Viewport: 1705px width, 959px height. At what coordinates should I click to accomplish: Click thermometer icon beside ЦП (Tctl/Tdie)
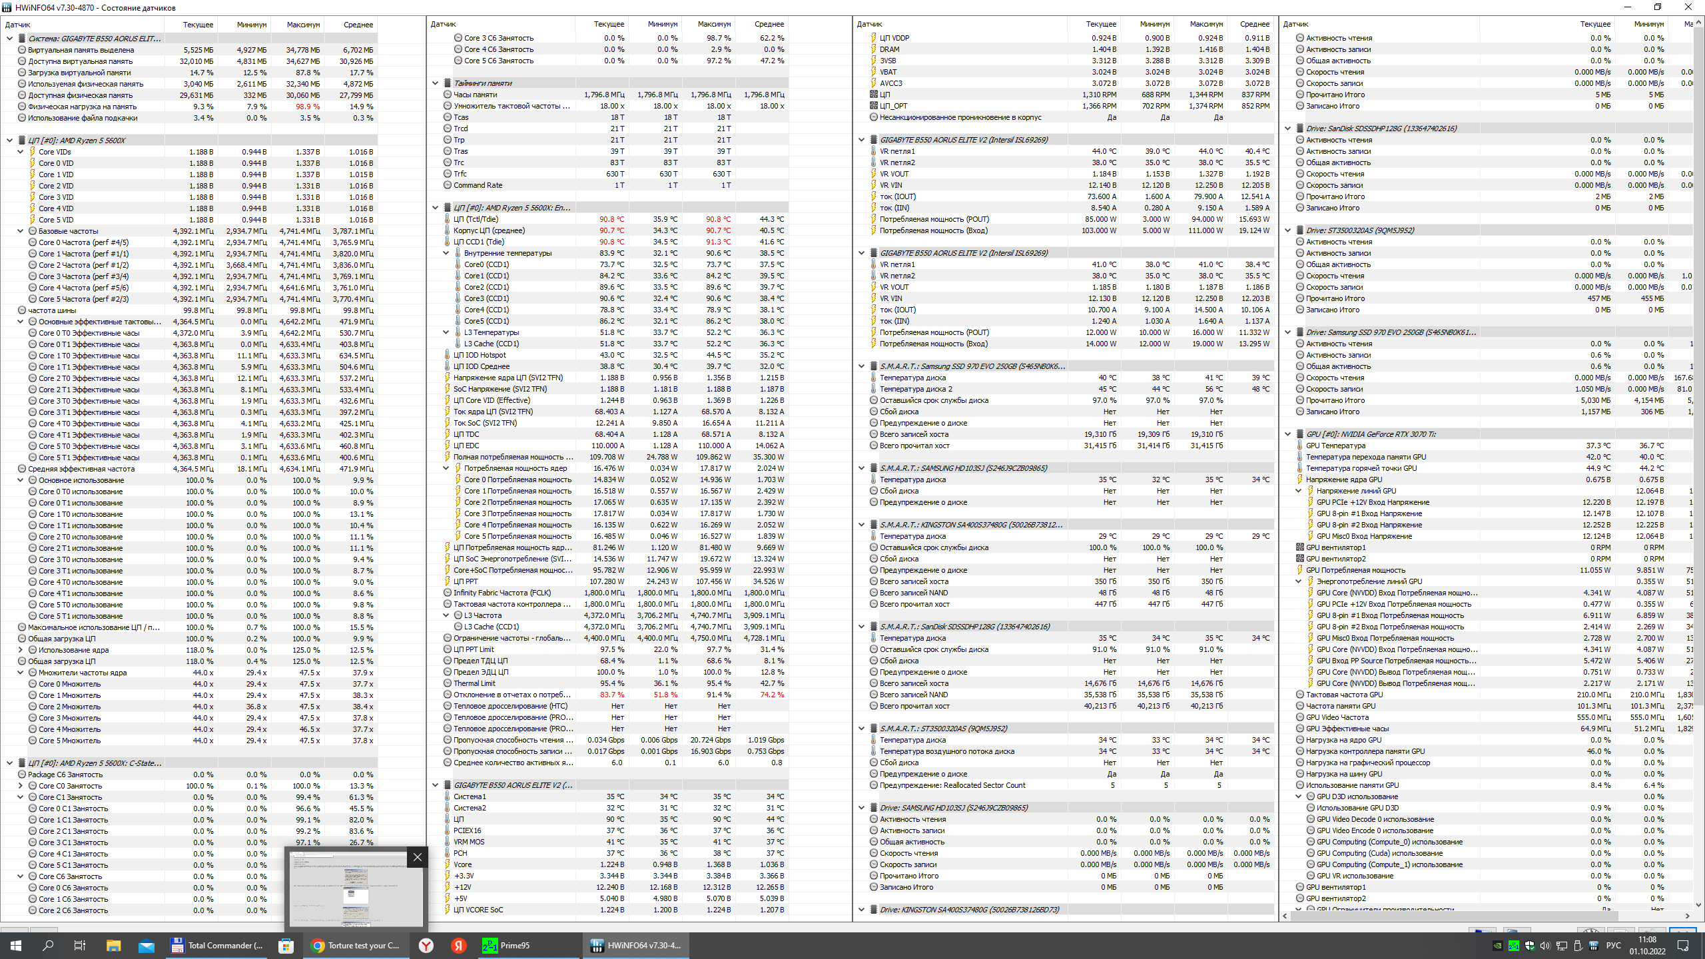448,219
